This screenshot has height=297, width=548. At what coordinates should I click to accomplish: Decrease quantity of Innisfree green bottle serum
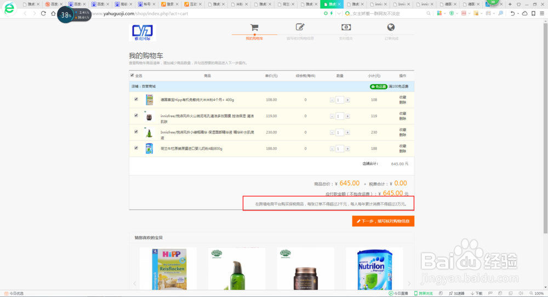click(332, 133)
